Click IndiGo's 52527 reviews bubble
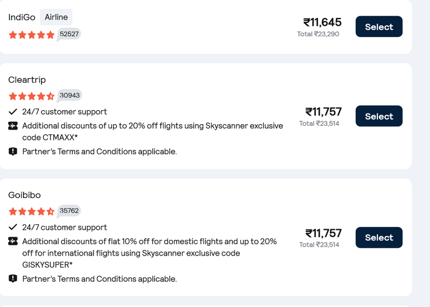The width and height of the screenshot is (430, 307). [x=69, y=34]
